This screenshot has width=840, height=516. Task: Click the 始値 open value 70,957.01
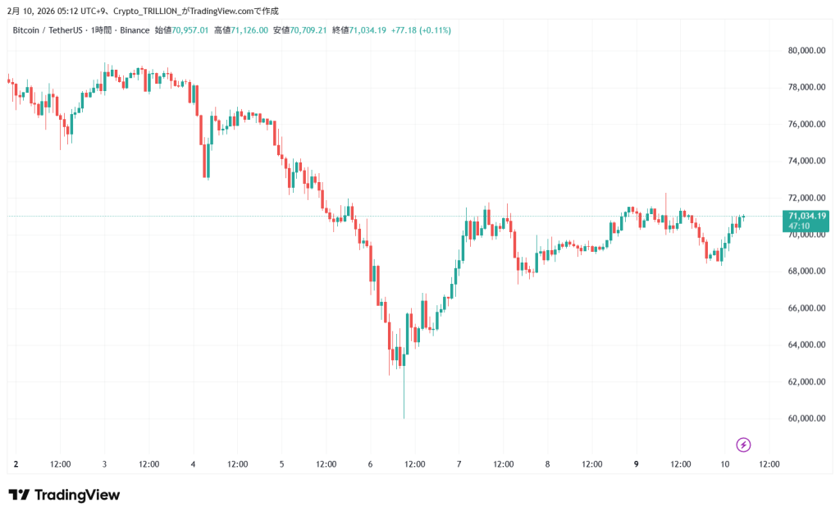(x=190, y=30)
